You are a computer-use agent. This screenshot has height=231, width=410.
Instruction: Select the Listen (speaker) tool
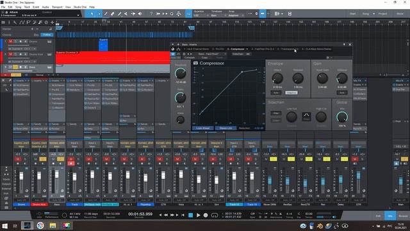[140, 13]
